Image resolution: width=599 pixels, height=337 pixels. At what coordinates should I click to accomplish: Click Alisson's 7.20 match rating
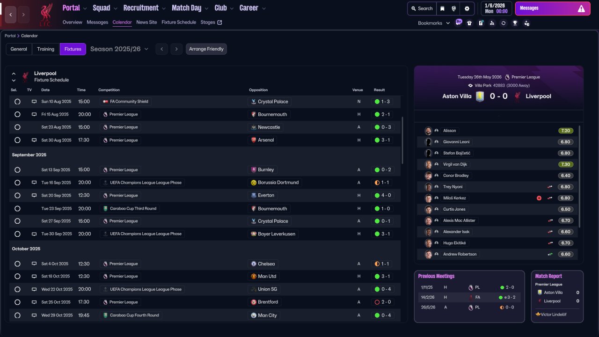click(x=566, y=131)
